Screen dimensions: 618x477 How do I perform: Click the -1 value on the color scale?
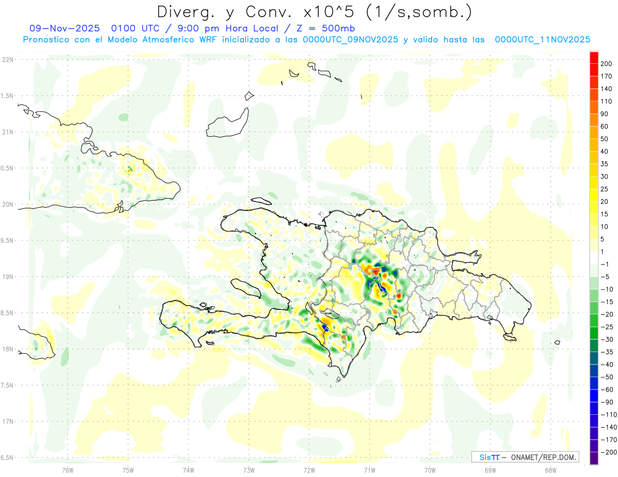pos(605,264)
